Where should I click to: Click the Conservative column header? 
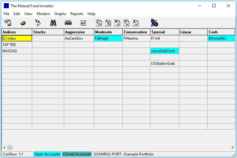(x=136, y=32)
